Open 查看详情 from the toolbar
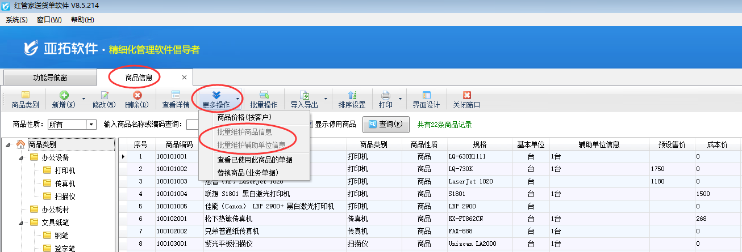742x252 pixels. coord(176,99)
